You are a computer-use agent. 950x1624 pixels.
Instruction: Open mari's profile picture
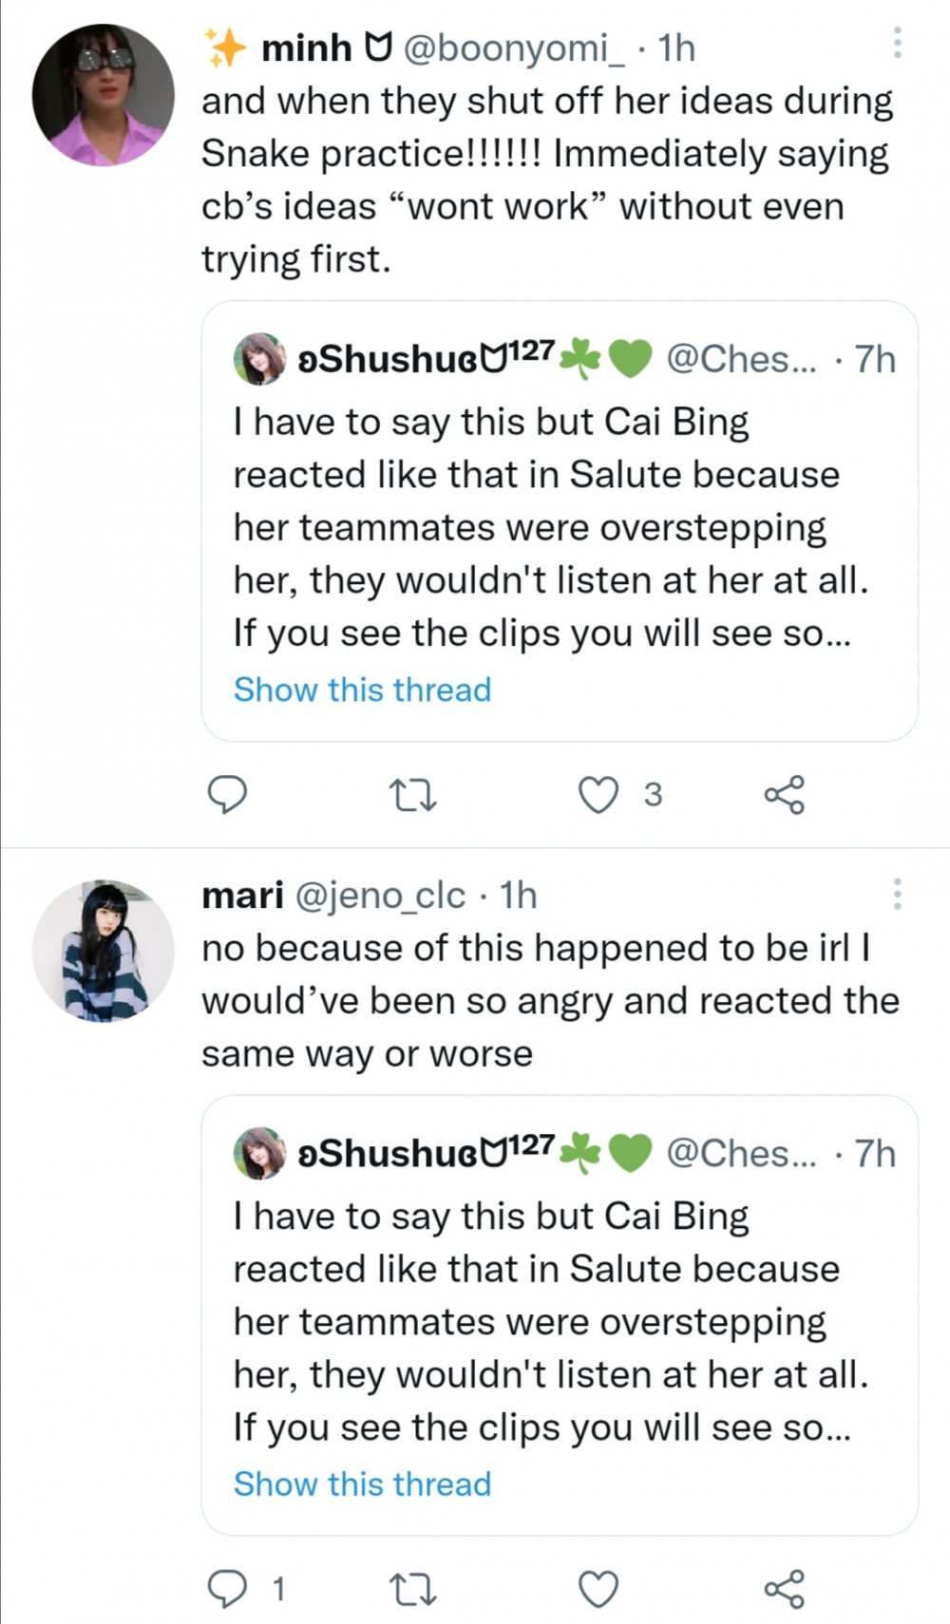click(103, 951)
